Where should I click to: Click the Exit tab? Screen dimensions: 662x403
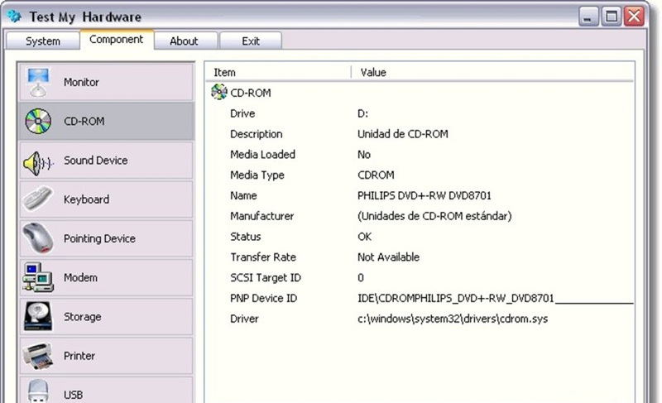tap(251, 41)
